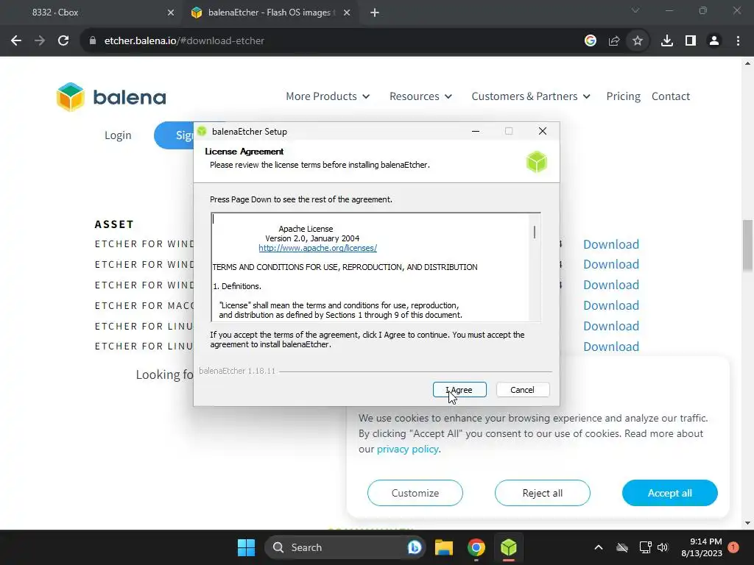754x565 pixels.
Task: Click the blue Sign up button
Action: (174, 135)
